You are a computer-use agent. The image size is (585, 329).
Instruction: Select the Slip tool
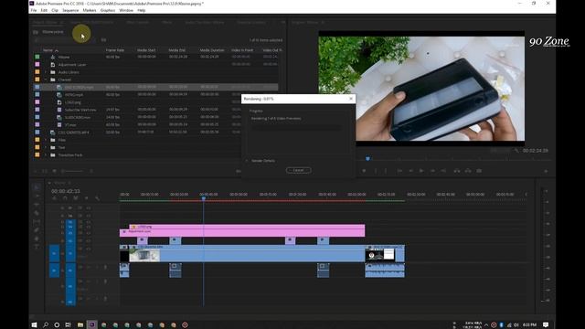coord(37,222)
